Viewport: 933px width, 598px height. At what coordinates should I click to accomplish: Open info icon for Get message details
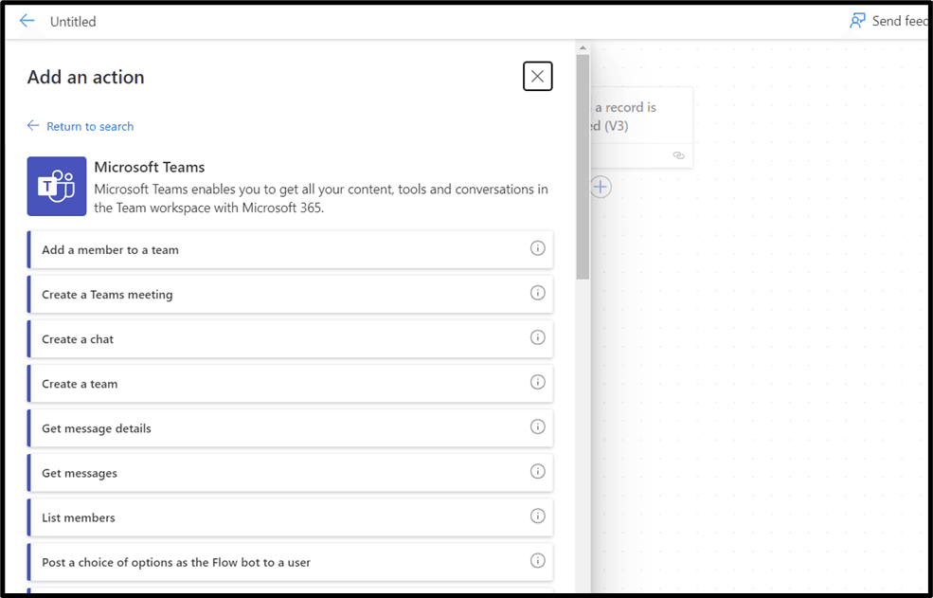[537, 427]
